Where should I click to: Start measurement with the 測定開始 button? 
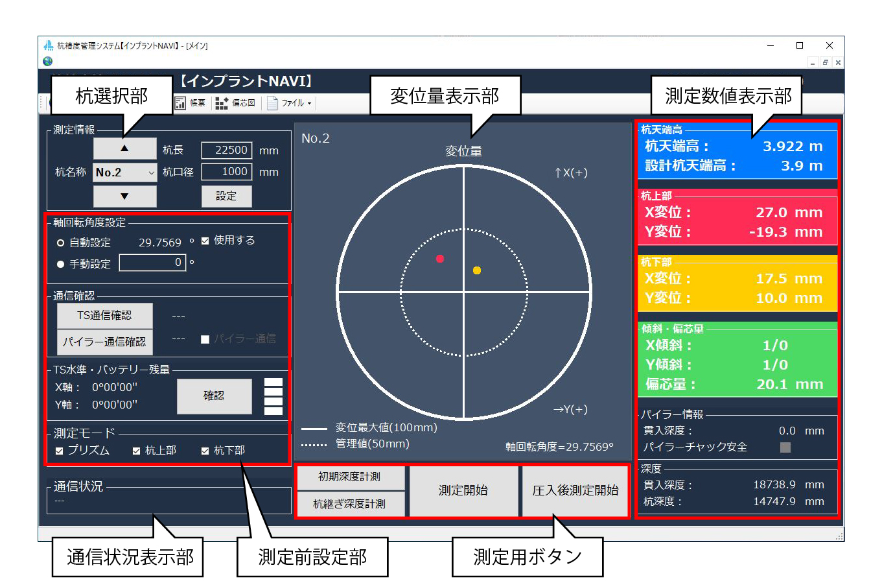463,492
